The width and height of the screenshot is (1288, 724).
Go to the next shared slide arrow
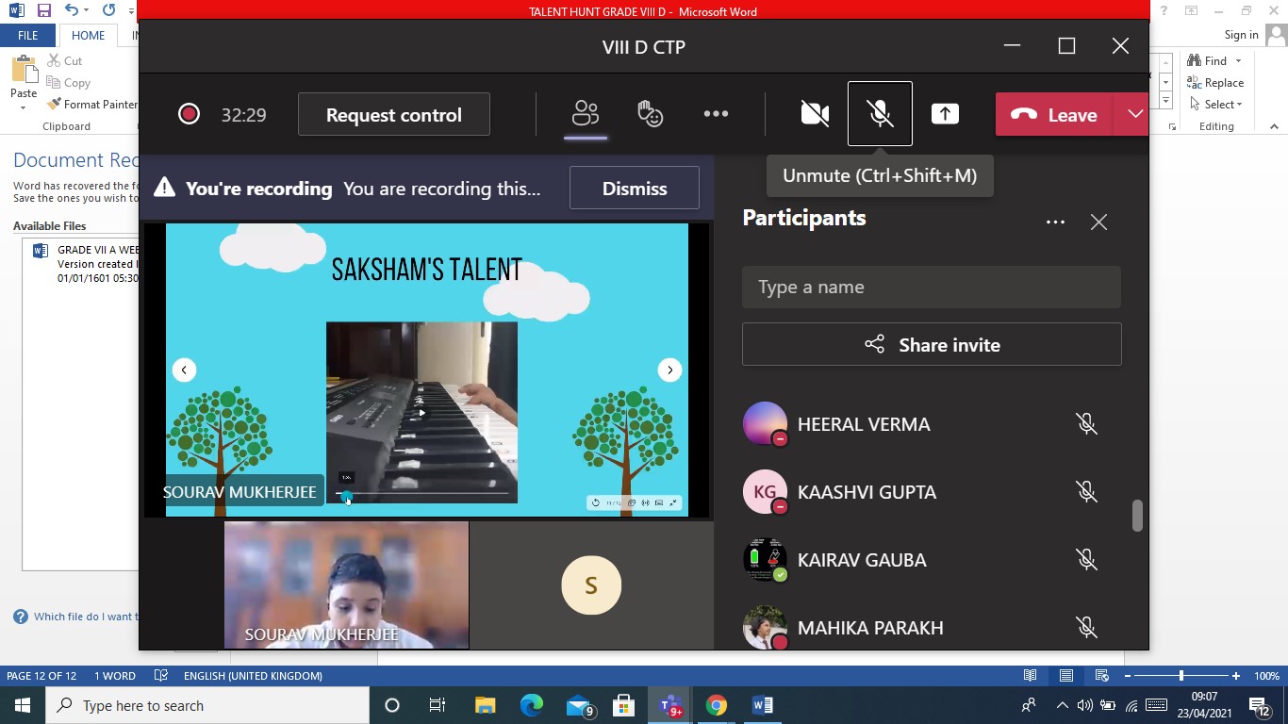669,370
